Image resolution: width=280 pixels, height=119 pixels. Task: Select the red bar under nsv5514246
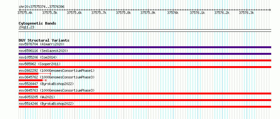click(x=145, y=107)
